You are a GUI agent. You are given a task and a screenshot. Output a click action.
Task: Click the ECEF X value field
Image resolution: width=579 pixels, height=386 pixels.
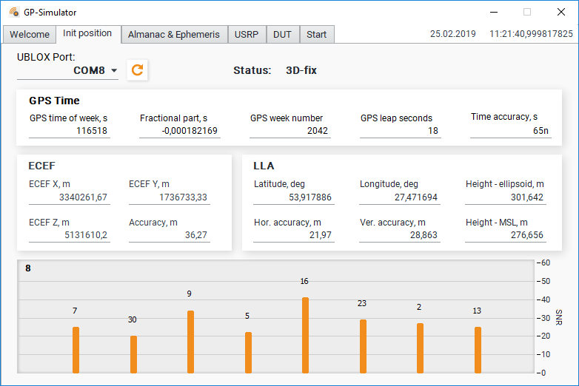(70, 197)
